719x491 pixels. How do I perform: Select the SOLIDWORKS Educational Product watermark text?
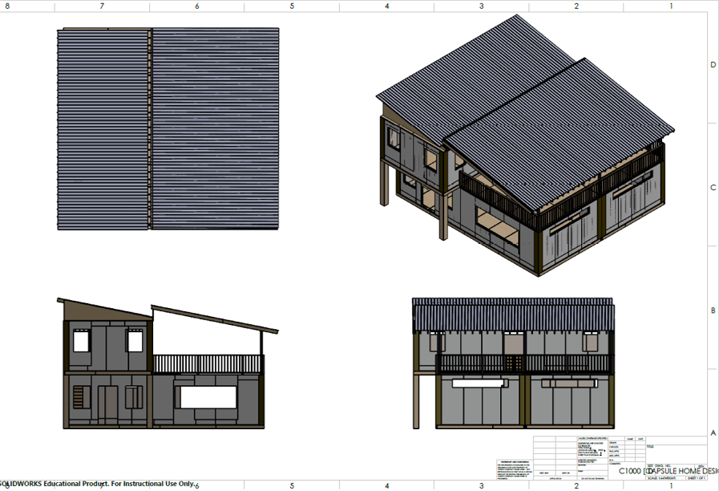pos(96,484)
